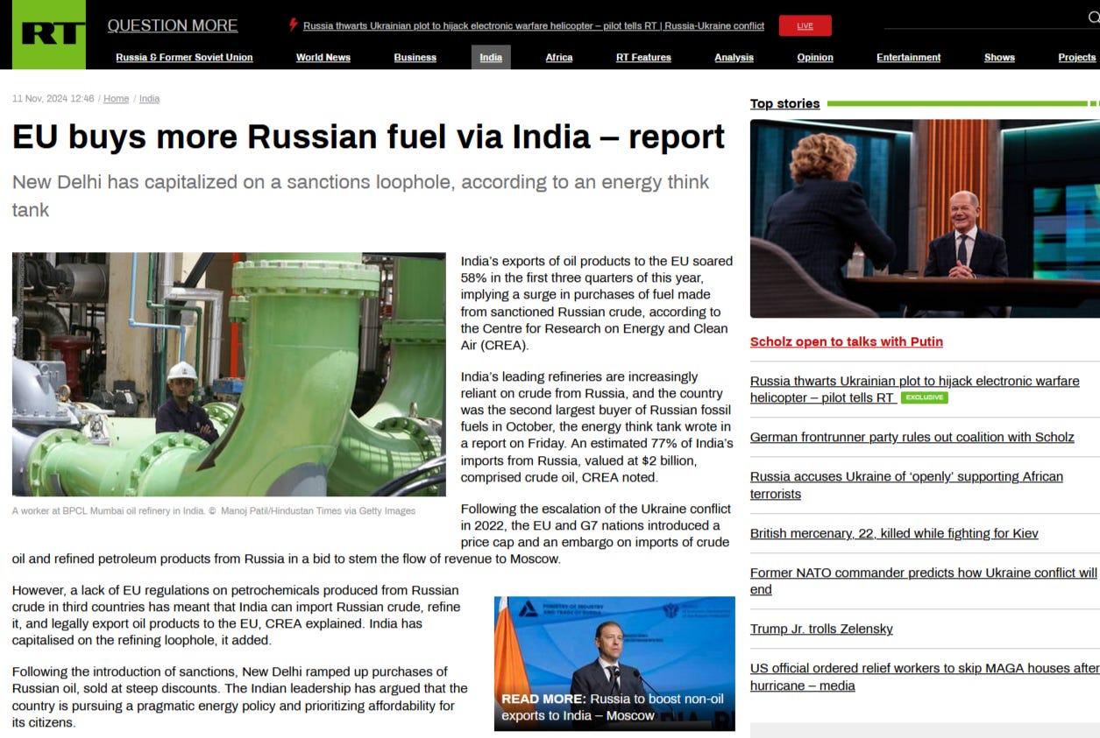
Task: Go to the World News section
Action: point(323,58)
